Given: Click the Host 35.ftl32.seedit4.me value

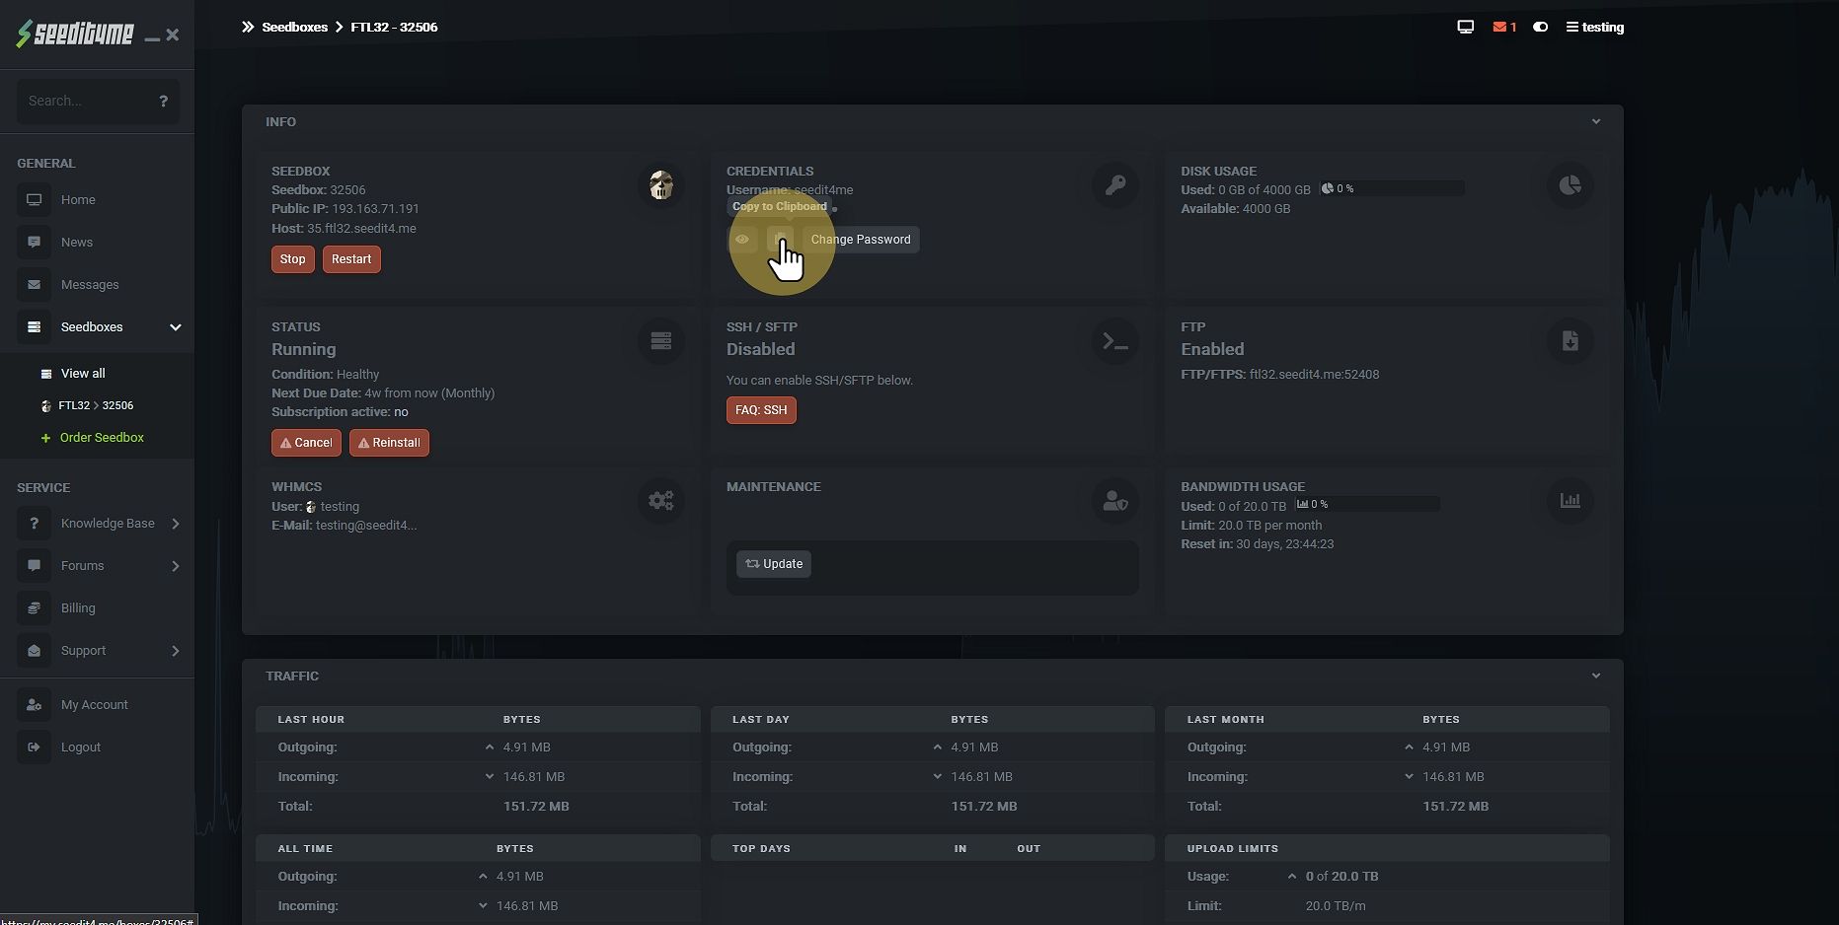Looking at the screenshot, I should (361, 228).
